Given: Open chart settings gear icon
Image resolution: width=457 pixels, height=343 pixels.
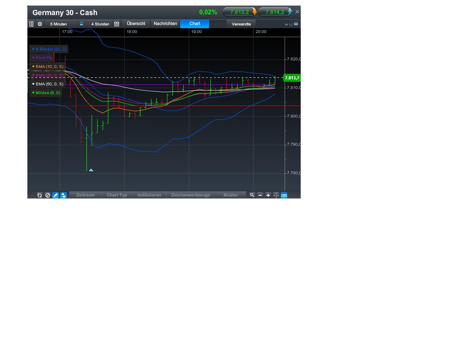Looking at the screenshot, I should tap(40, 24).
